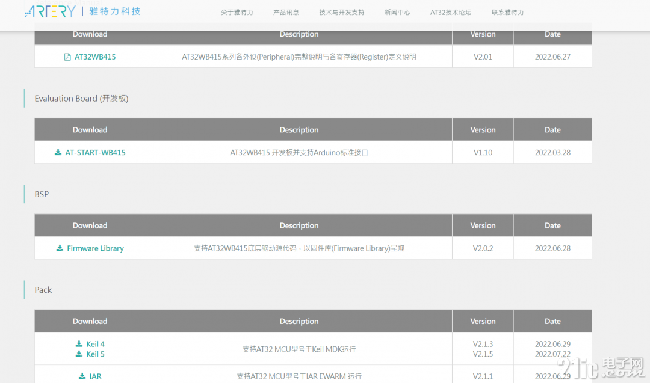
Task: Open the 关于雅特力 menu
Action: tap(237, 13)
